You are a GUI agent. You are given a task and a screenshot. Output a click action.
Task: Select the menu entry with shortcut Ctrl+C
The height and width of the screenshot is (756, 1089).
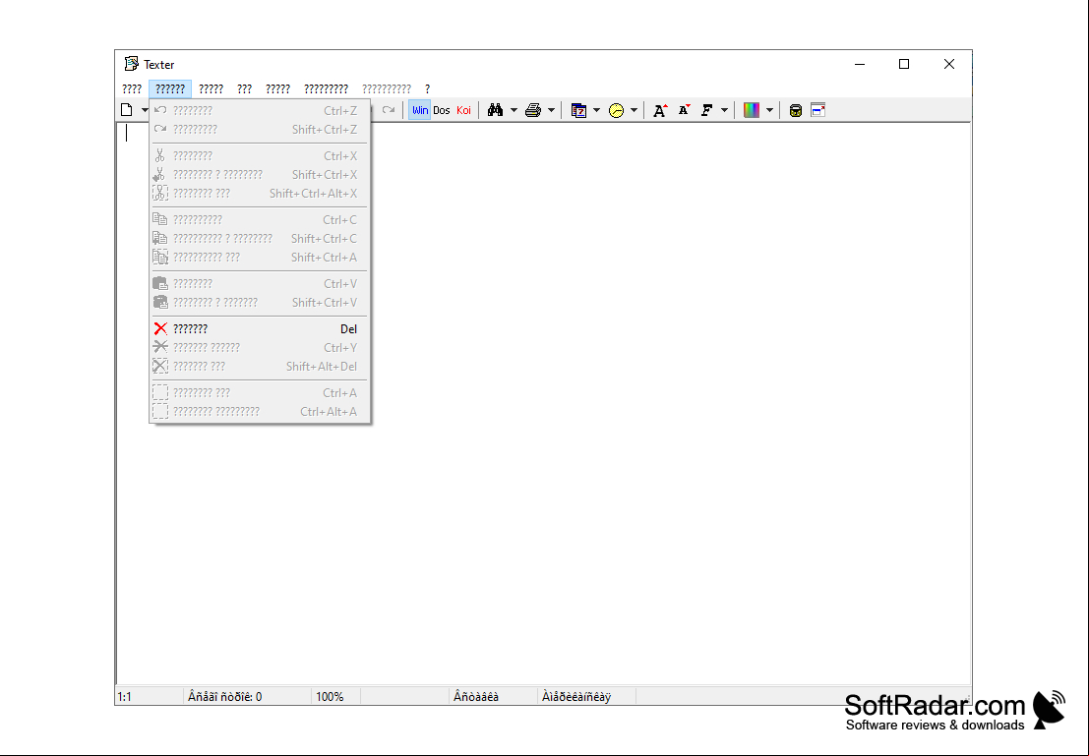pyautogui.click(x=260, y=219)
